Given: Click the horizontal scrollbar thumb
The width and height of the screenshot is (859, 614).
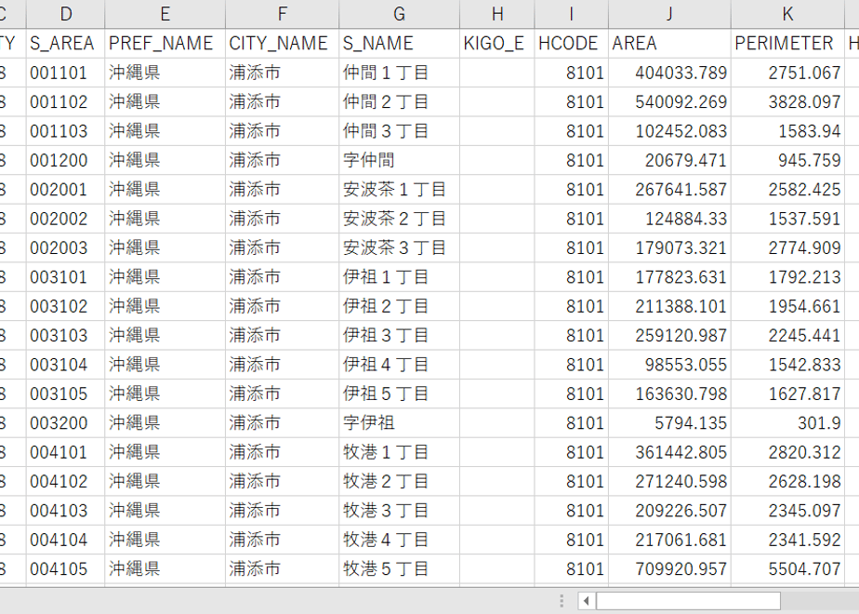Looking at the screenshot, I should (x=688, y=601).
